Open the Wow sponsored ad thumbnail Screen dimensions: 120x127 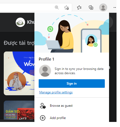pos(19,73)
